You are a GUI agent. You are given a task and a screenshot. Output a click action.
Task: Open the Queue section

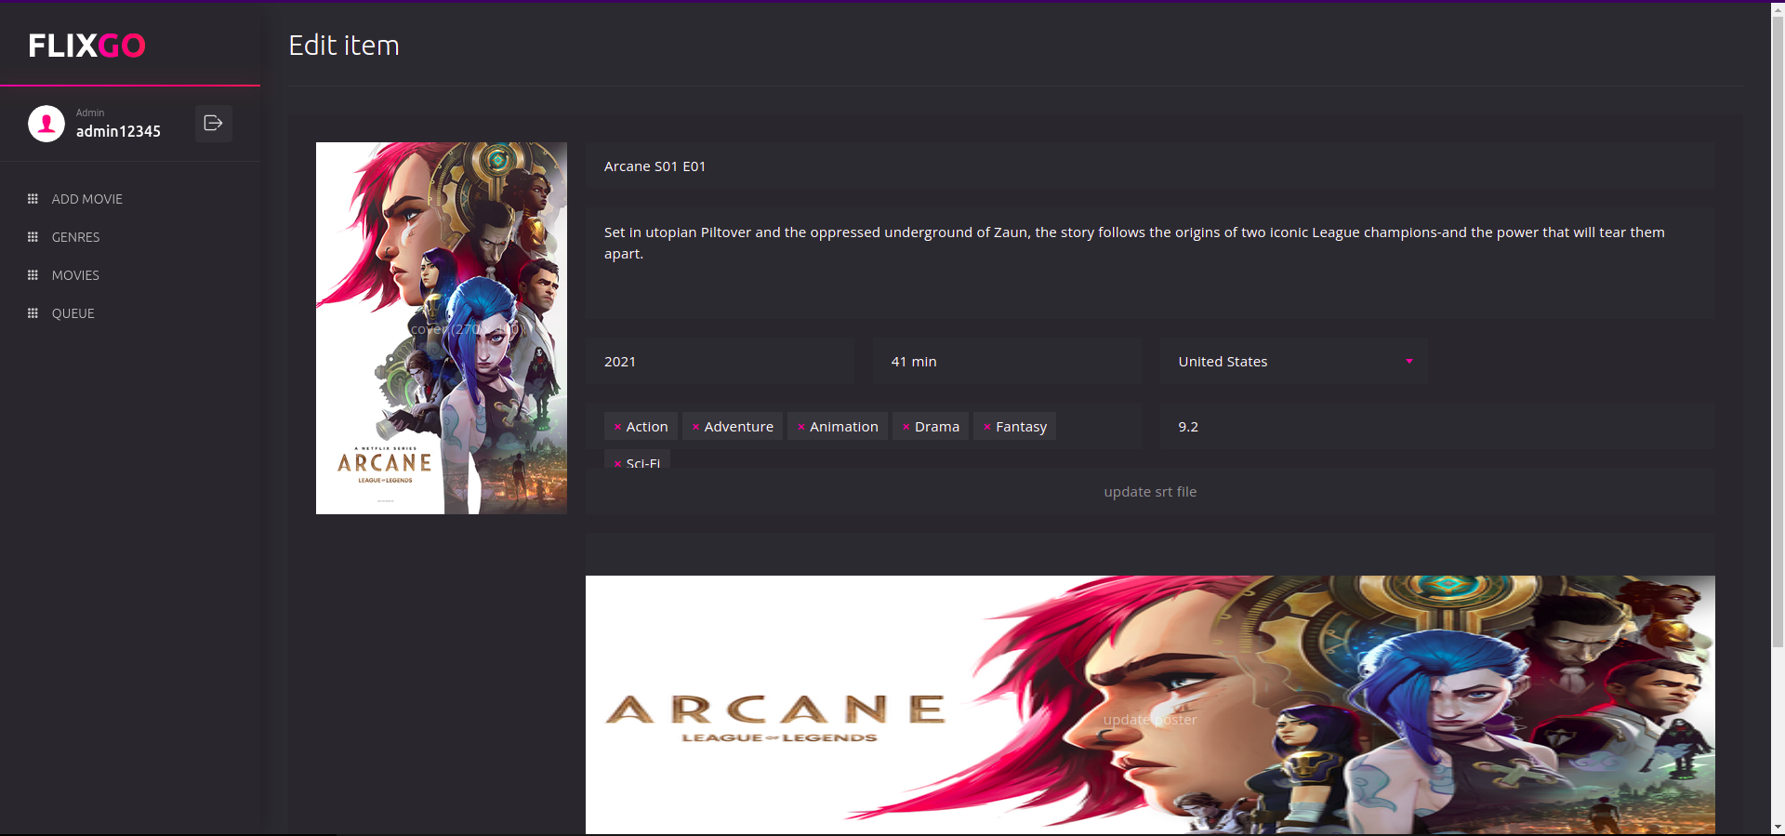73,313
